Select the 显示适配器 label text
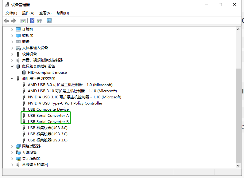This screenshot has height=178, width=244. (31, 159)
